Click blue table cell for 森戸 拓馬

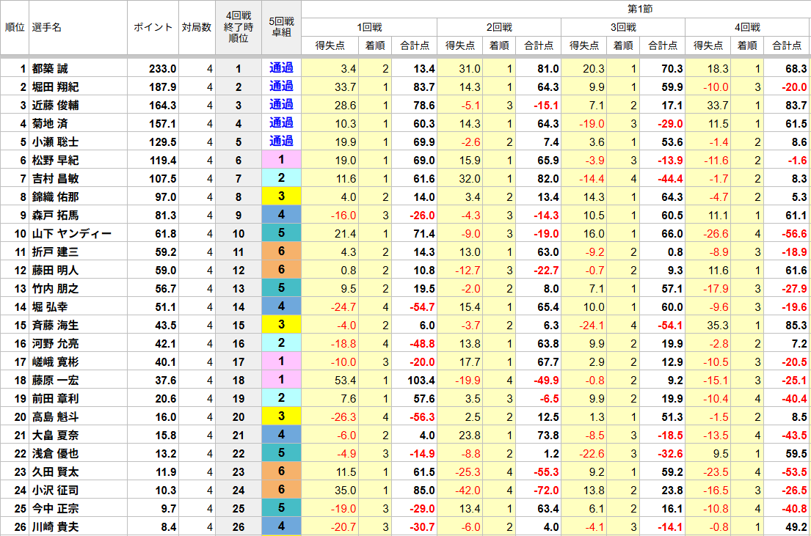pos(281,215)
